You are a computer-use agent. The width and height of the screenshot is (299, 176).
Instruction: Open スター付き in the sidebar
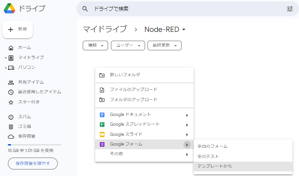click(x=29, y=102)
